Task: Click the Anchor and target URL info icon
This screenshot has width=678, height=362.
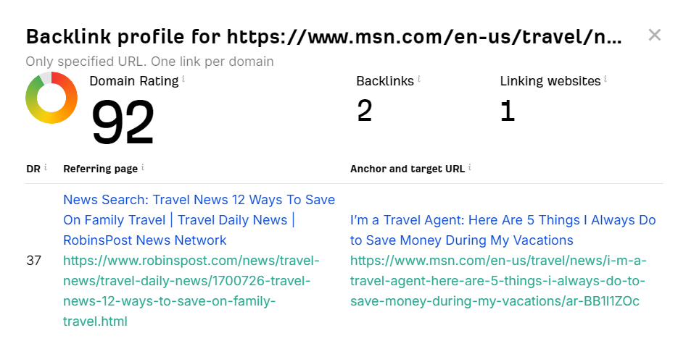Action: coord(470,167)
